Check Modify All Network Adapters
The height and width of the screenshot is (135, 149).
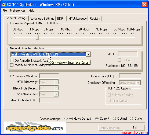pyautogui.click(x=12, y=65)
